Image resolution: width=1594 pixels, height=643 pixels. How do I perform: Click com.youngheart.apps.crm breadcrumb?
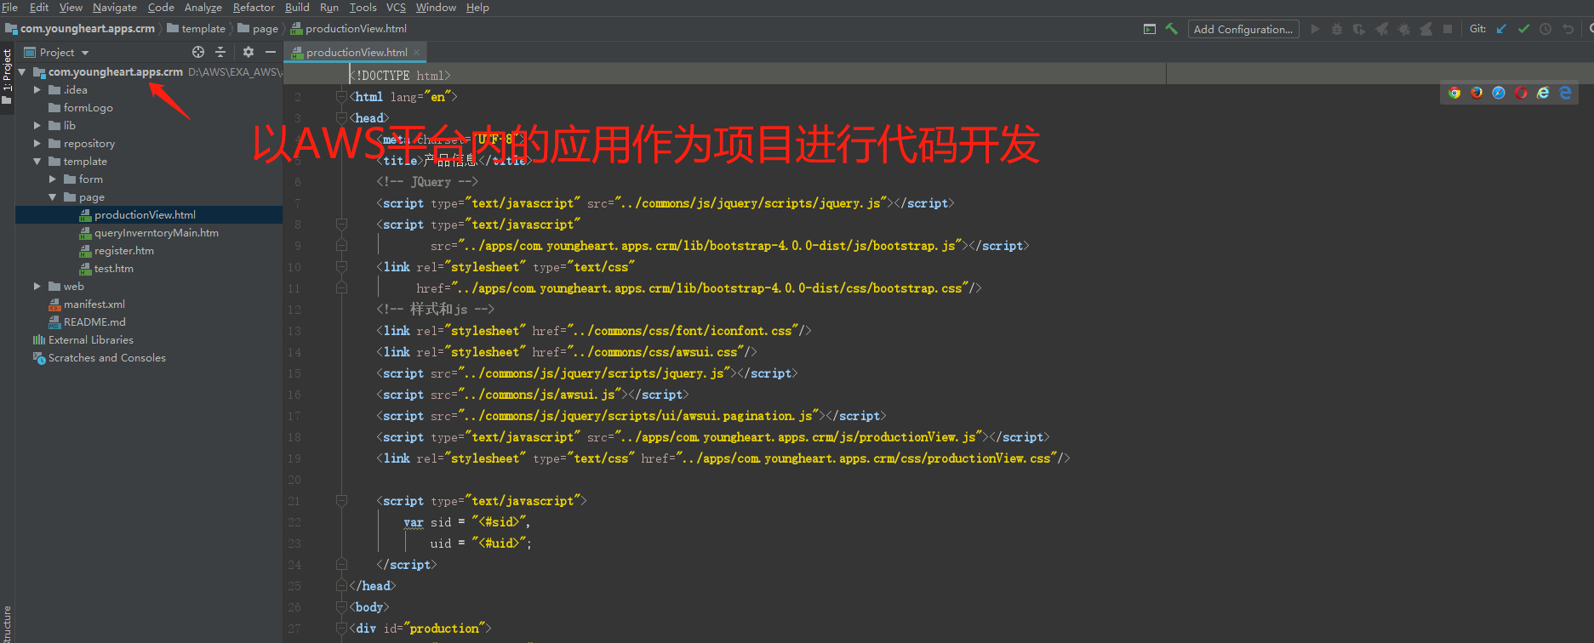[x=81, y=28]
